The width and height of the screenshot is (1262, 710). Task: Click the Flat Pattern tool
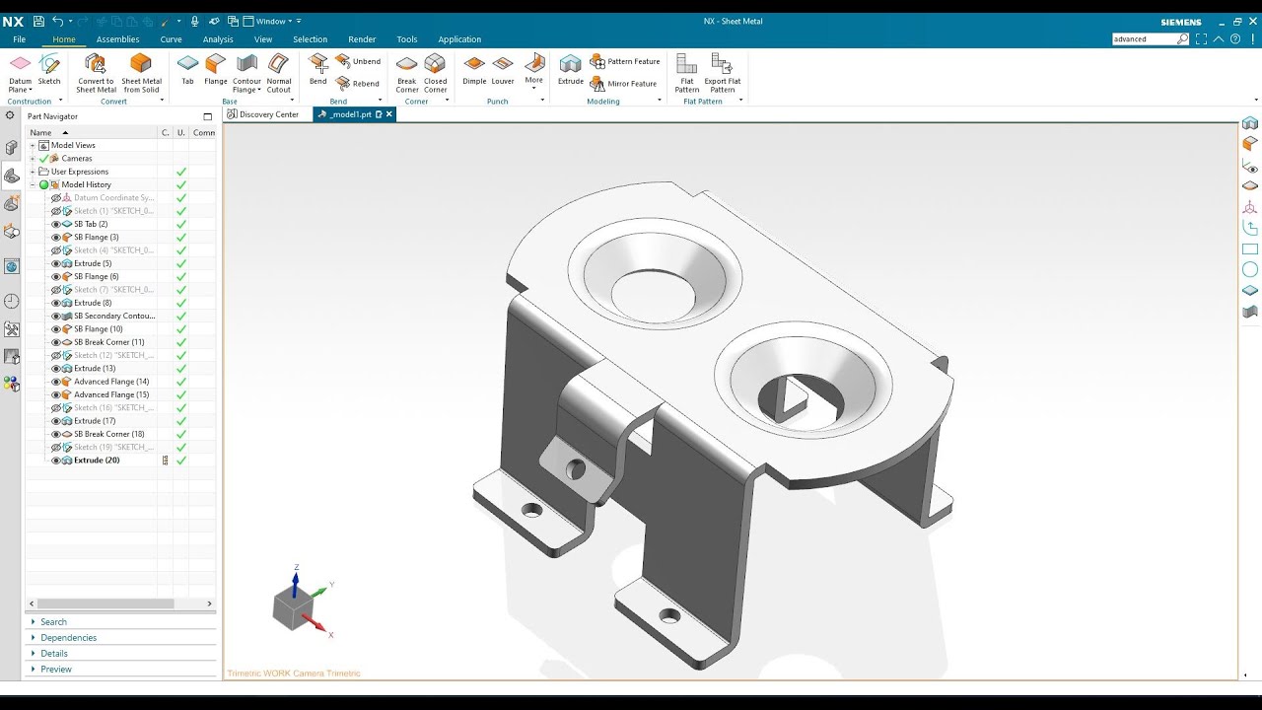pos(687,74)
